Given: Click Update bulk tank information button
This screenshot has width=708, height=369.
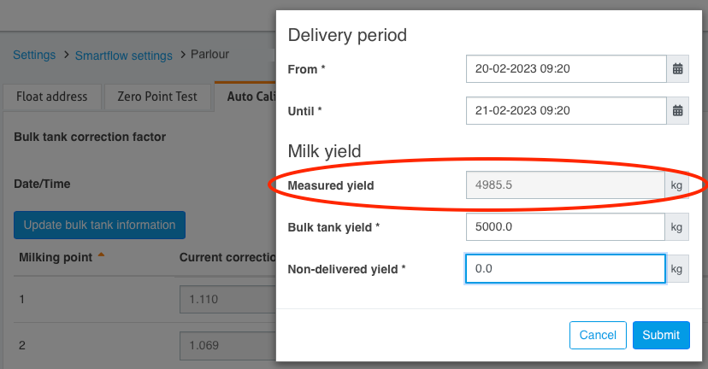Looking at the screenshot, I should (x=99, y=225).
